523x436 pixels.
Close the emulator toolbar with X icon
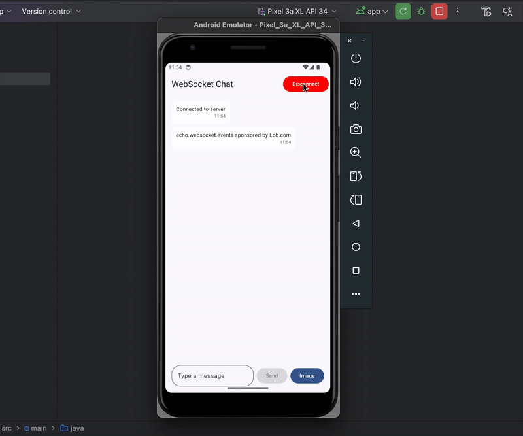(x=350, y=41)
